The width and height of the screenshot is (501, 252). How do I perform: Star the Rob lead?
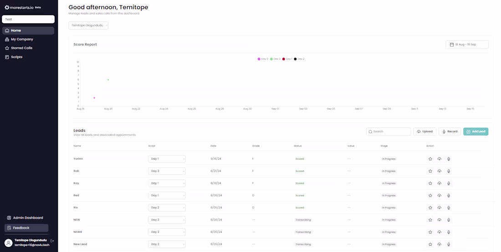click(430, 171)
